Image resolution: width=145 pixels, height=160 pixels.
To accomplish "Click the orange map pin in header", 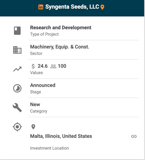I will click(x=102, y=7).
